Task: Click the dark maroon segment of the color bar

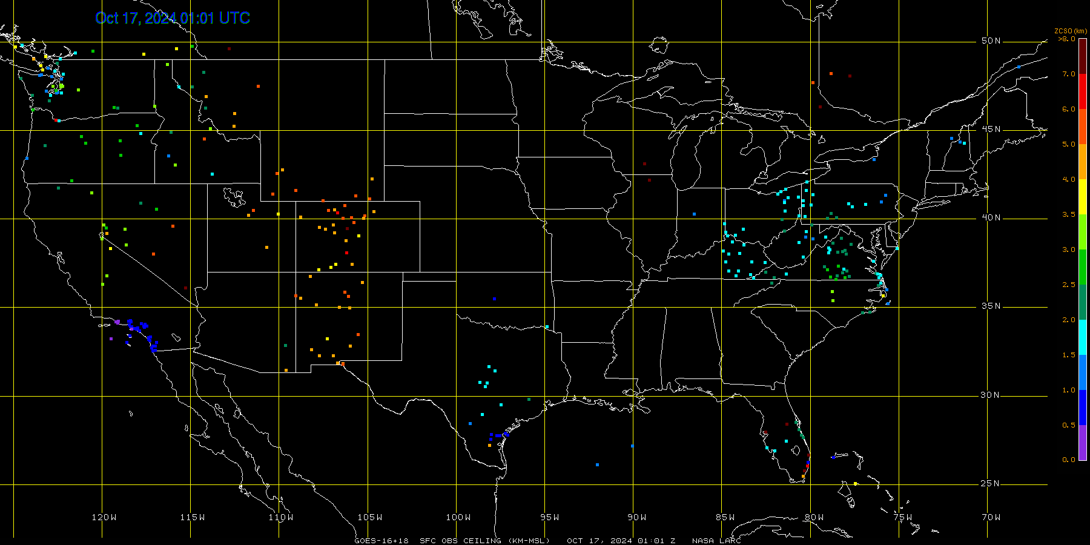Action: [1083, 56]
